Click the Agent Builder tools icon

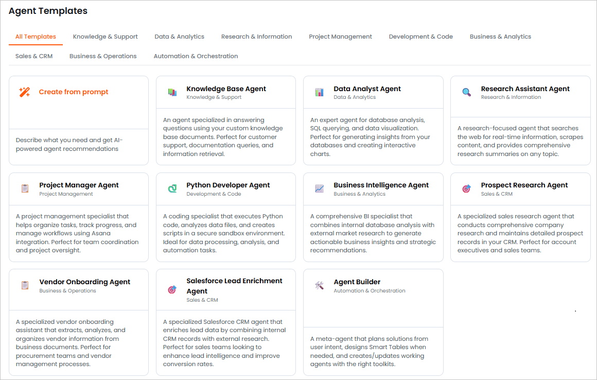click(x=319, y=286)
